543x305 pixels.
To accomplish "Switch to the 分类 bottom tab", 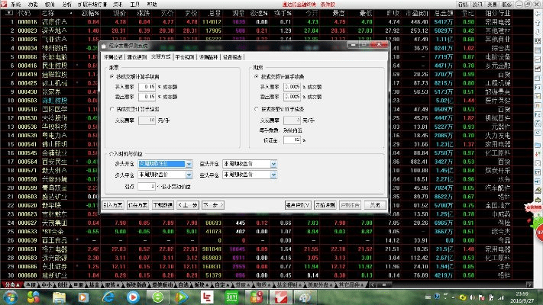I will click(11, 285).
